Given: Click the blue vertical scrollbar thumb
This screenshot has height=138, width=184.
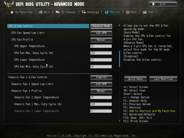Looking at the screenshot, I should (120, 59).
